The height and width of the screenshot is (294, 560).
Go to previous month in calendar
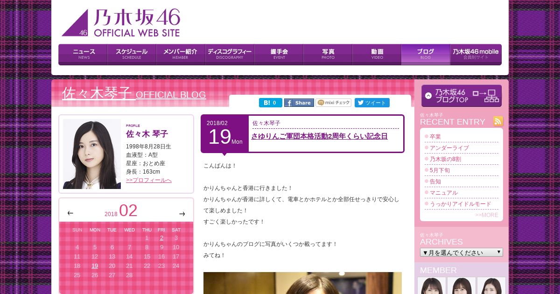(70, 213)
